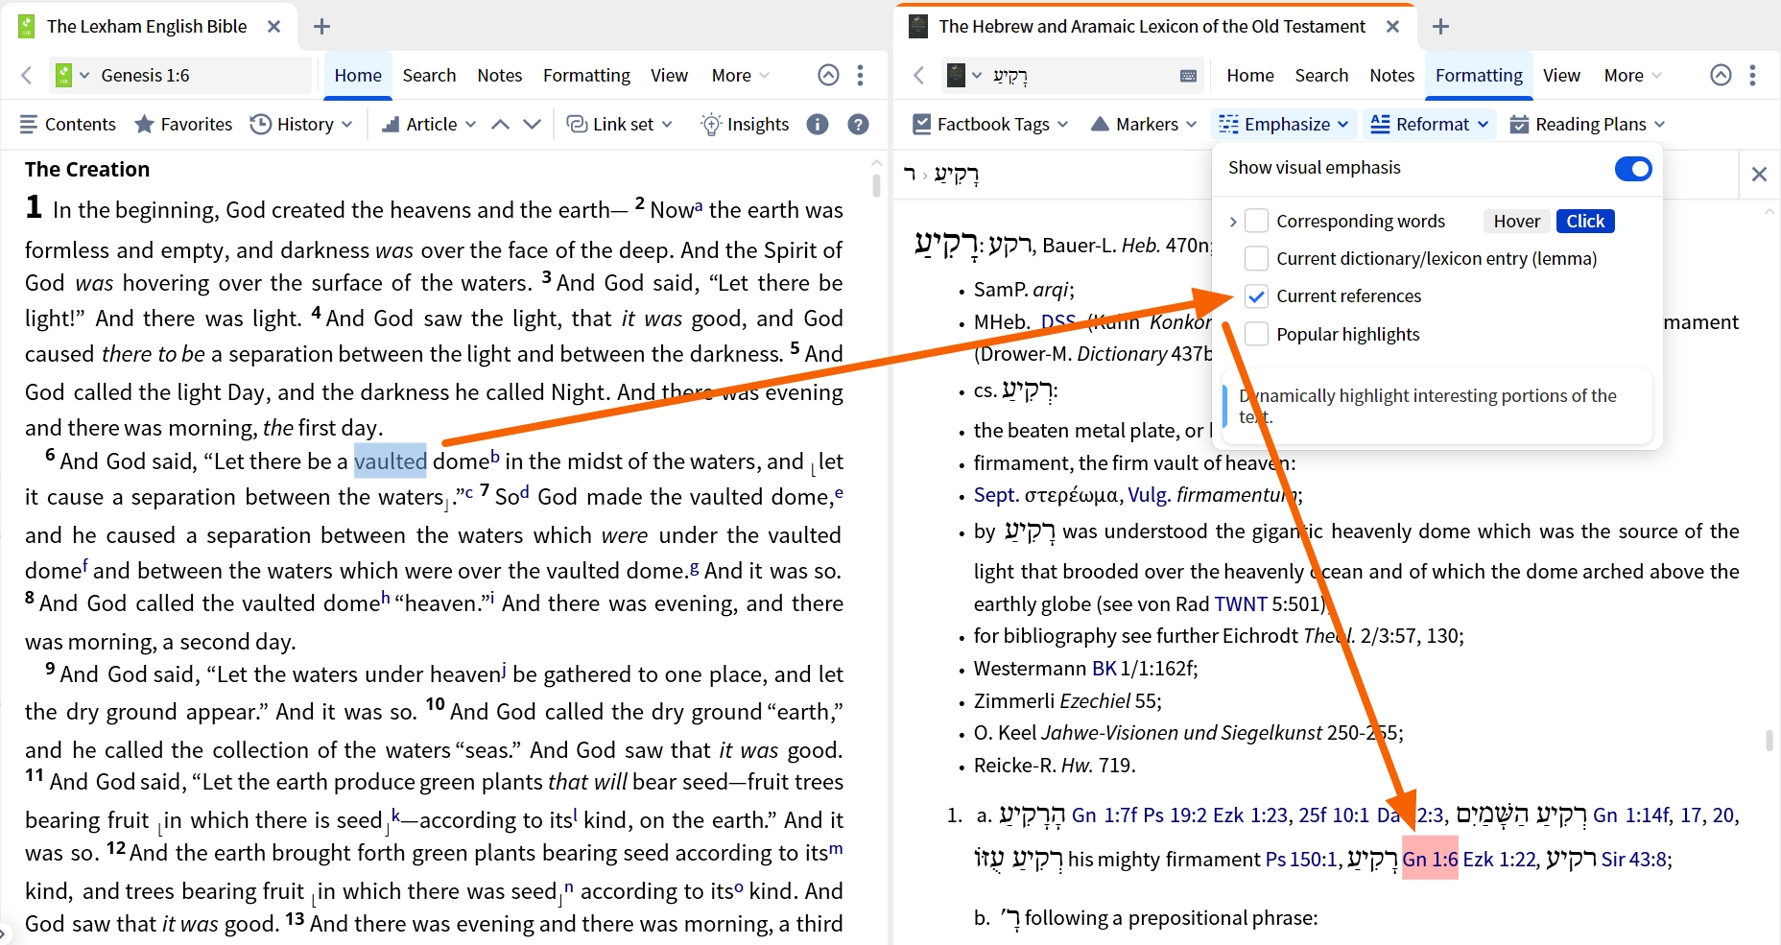Go to previous article
Image resolution: width=1781 pixels, height=945 pixels.
[500, 124]
